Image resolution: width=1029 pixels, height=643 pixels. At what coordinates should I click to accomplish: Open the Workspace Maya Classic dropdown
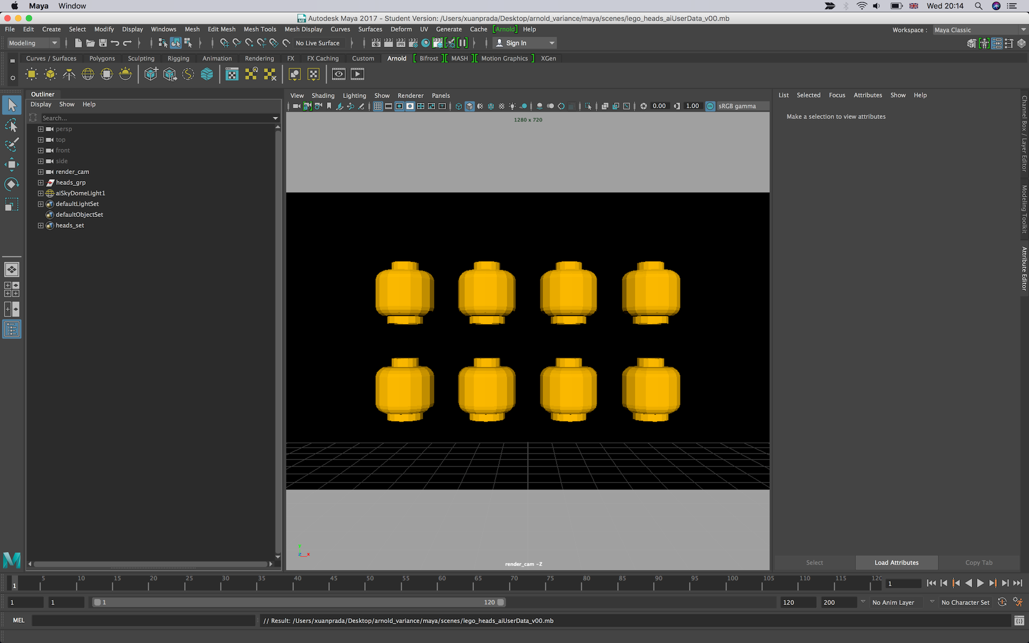click(979, 30)
